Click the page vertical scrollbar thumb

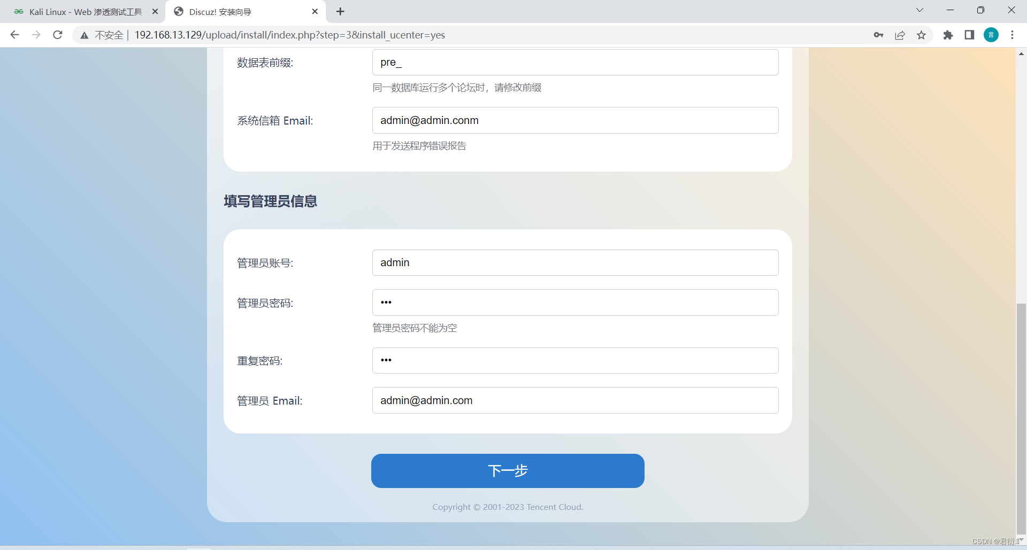coord(1021,420)
